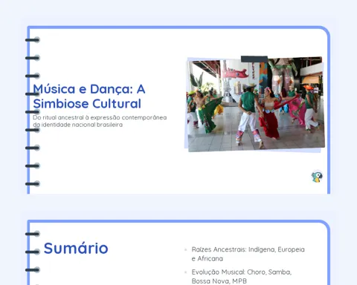Click the bullet marker beside "Evolução Musical"

[x=185, y=272]
